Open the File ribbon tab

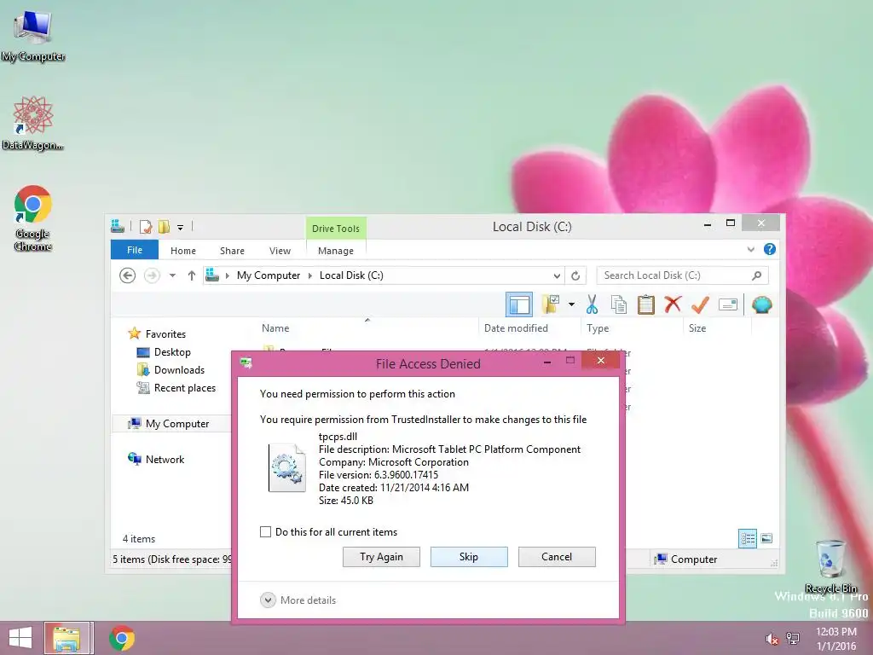pyautogui.click(x=135, y=250)
